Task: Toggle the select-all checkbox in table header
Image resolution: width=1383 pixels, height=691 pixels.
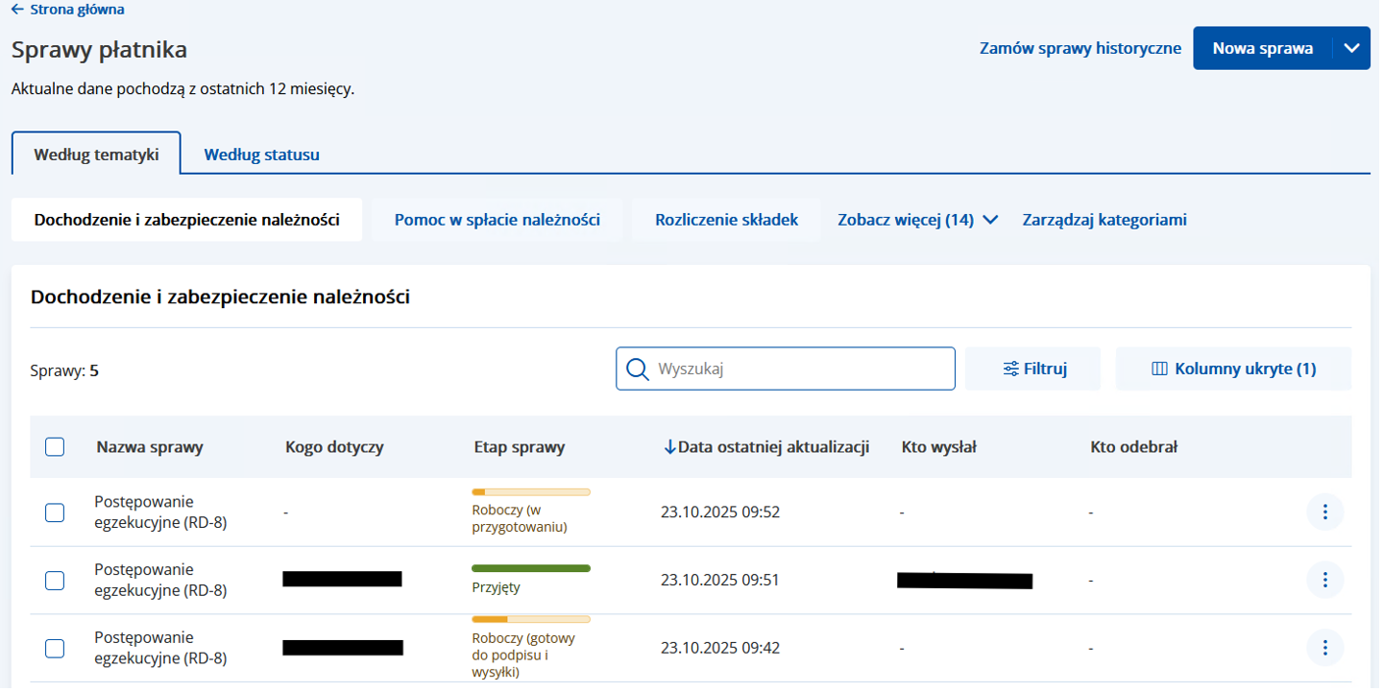Action: (x=55, y=447)
